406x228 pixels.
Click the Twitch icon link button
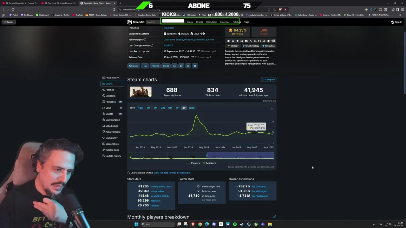point(181,66)
